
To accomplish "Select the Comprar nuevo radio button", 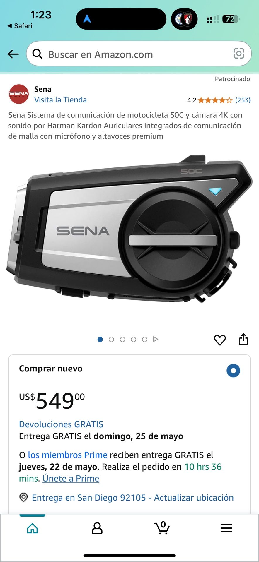I will [x=233, y=371].
